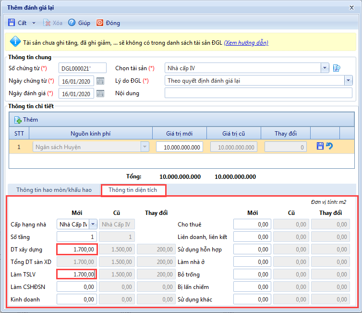Close the Thêm đánh giá lại dialog
362x313 pixels.
(351, 8)
